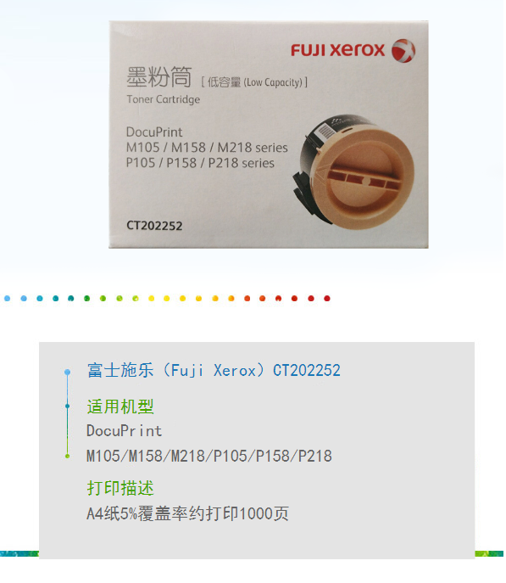Click the dark teal timeline dot beside 适用机型

pyautogui.click(x=67, y=406)
